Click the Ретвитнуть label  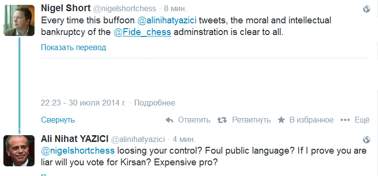point(252,120)
